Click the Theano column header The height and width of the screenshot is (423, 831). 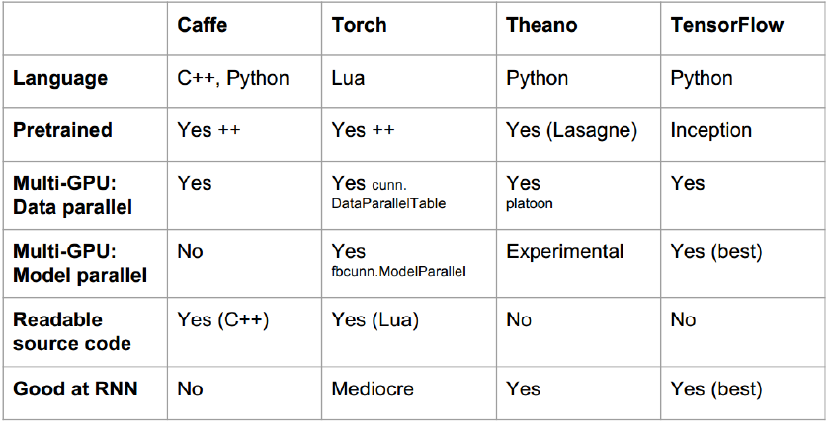coord(541,25)
